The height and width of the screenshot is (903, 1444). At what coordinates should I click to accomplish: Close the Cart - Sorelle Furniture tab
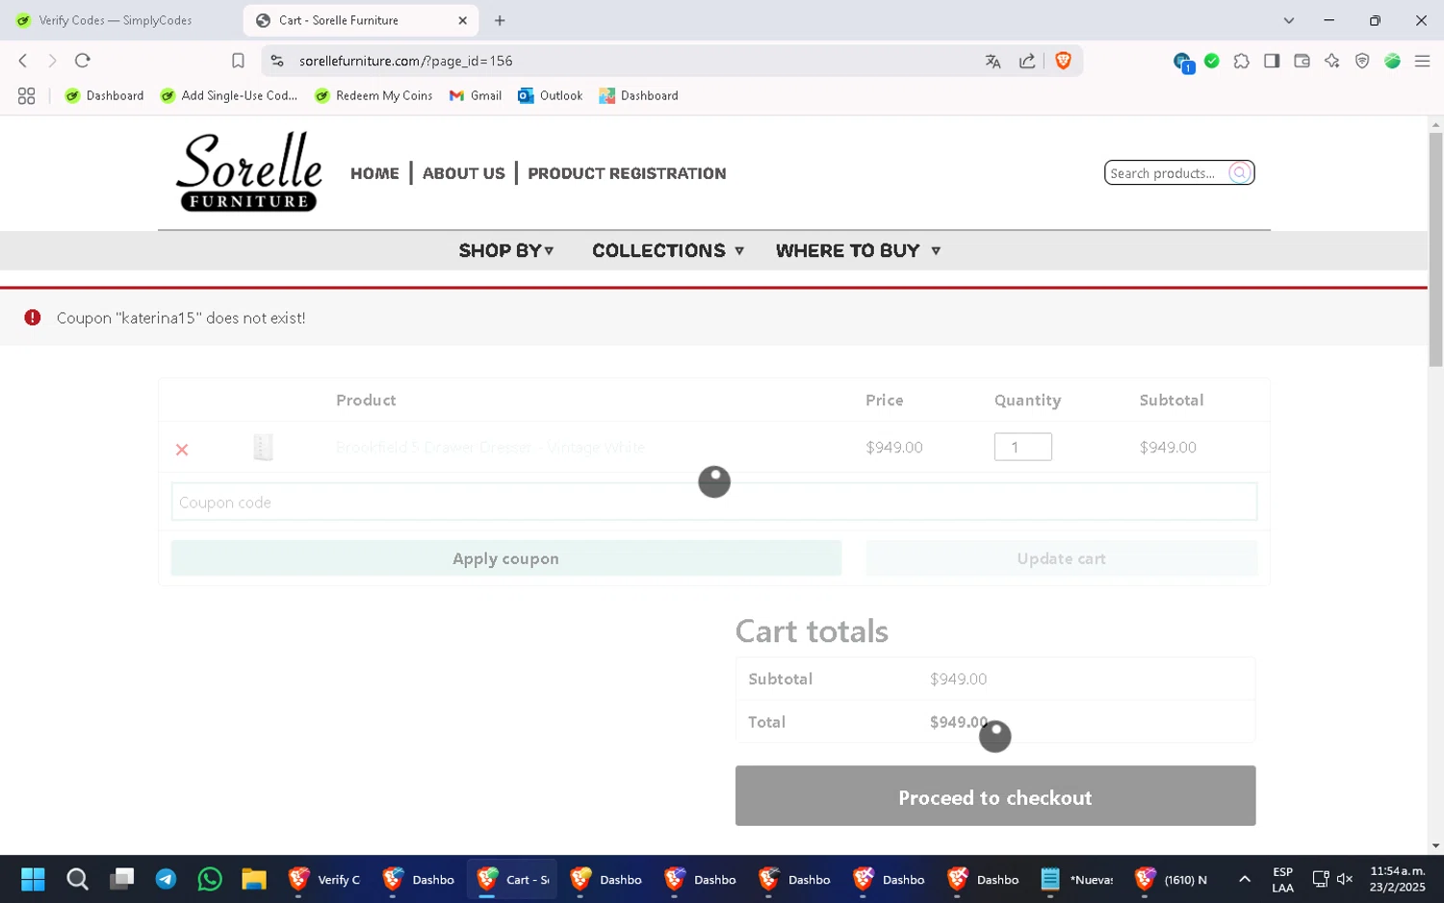tap(462, 20)
